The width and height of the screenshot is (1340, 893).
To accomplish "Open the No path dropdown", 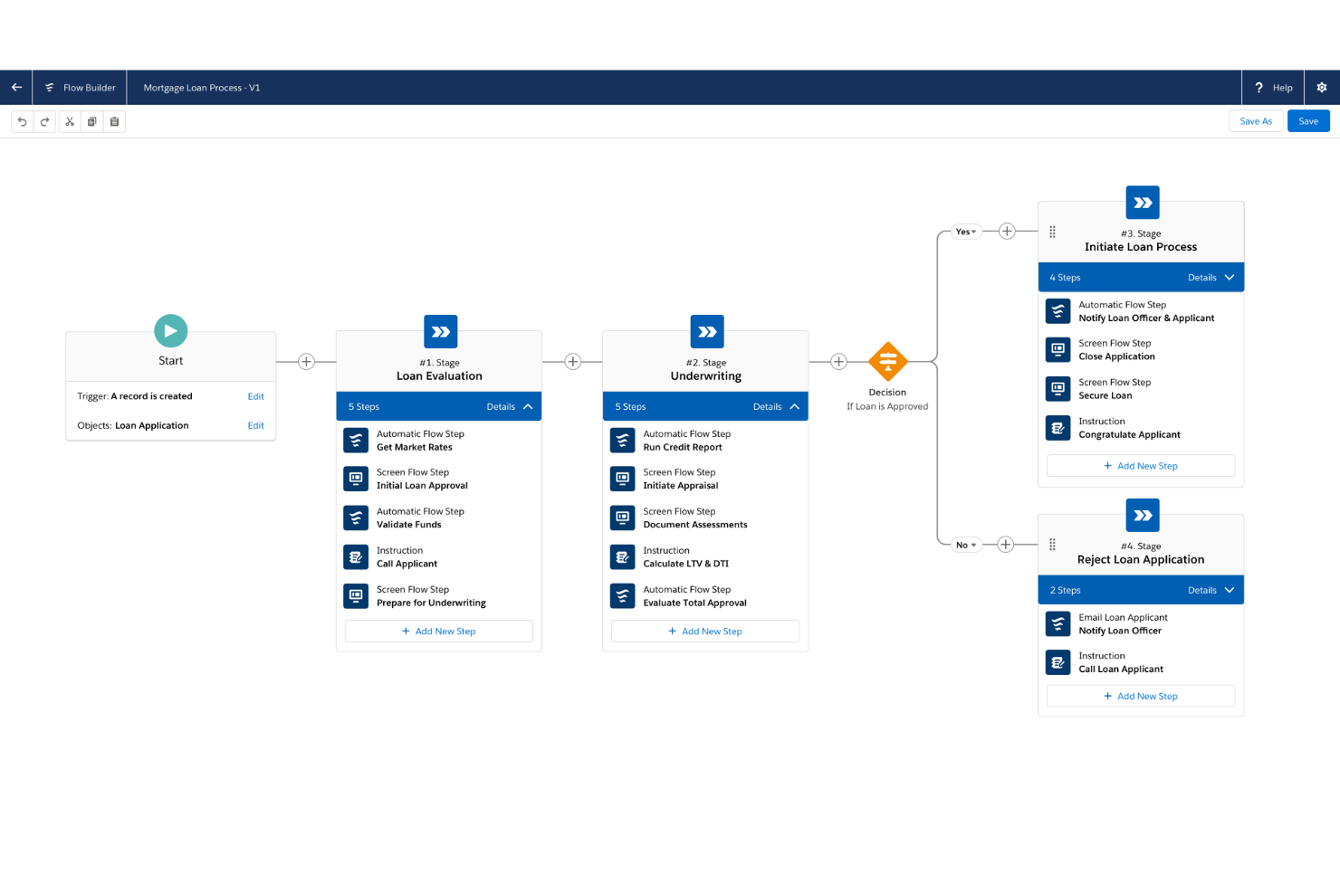I will point(965,545).
